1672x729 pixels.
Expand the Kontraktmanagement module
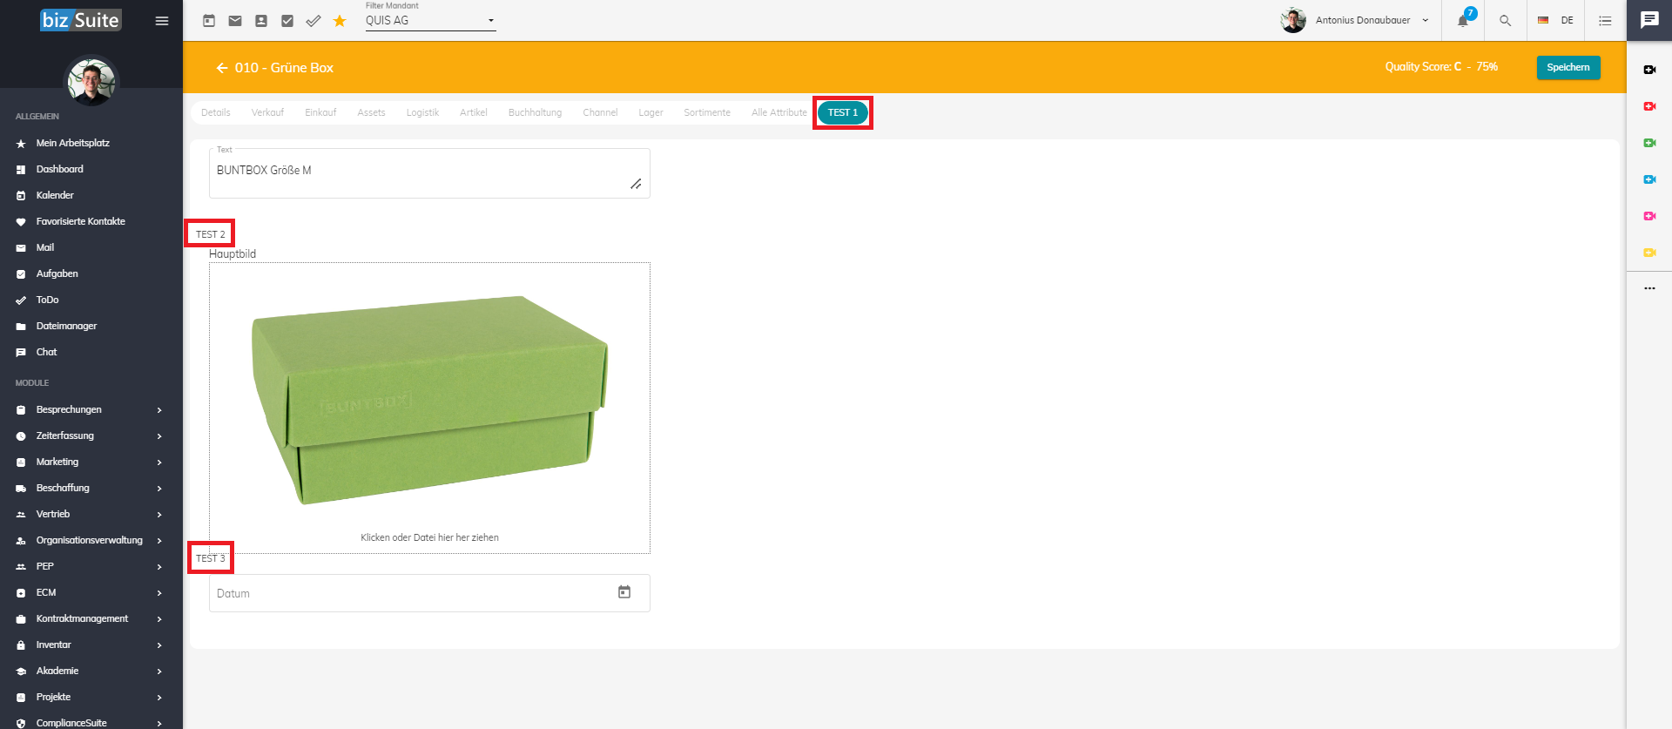pyautogui.click(x=91, y=618)
